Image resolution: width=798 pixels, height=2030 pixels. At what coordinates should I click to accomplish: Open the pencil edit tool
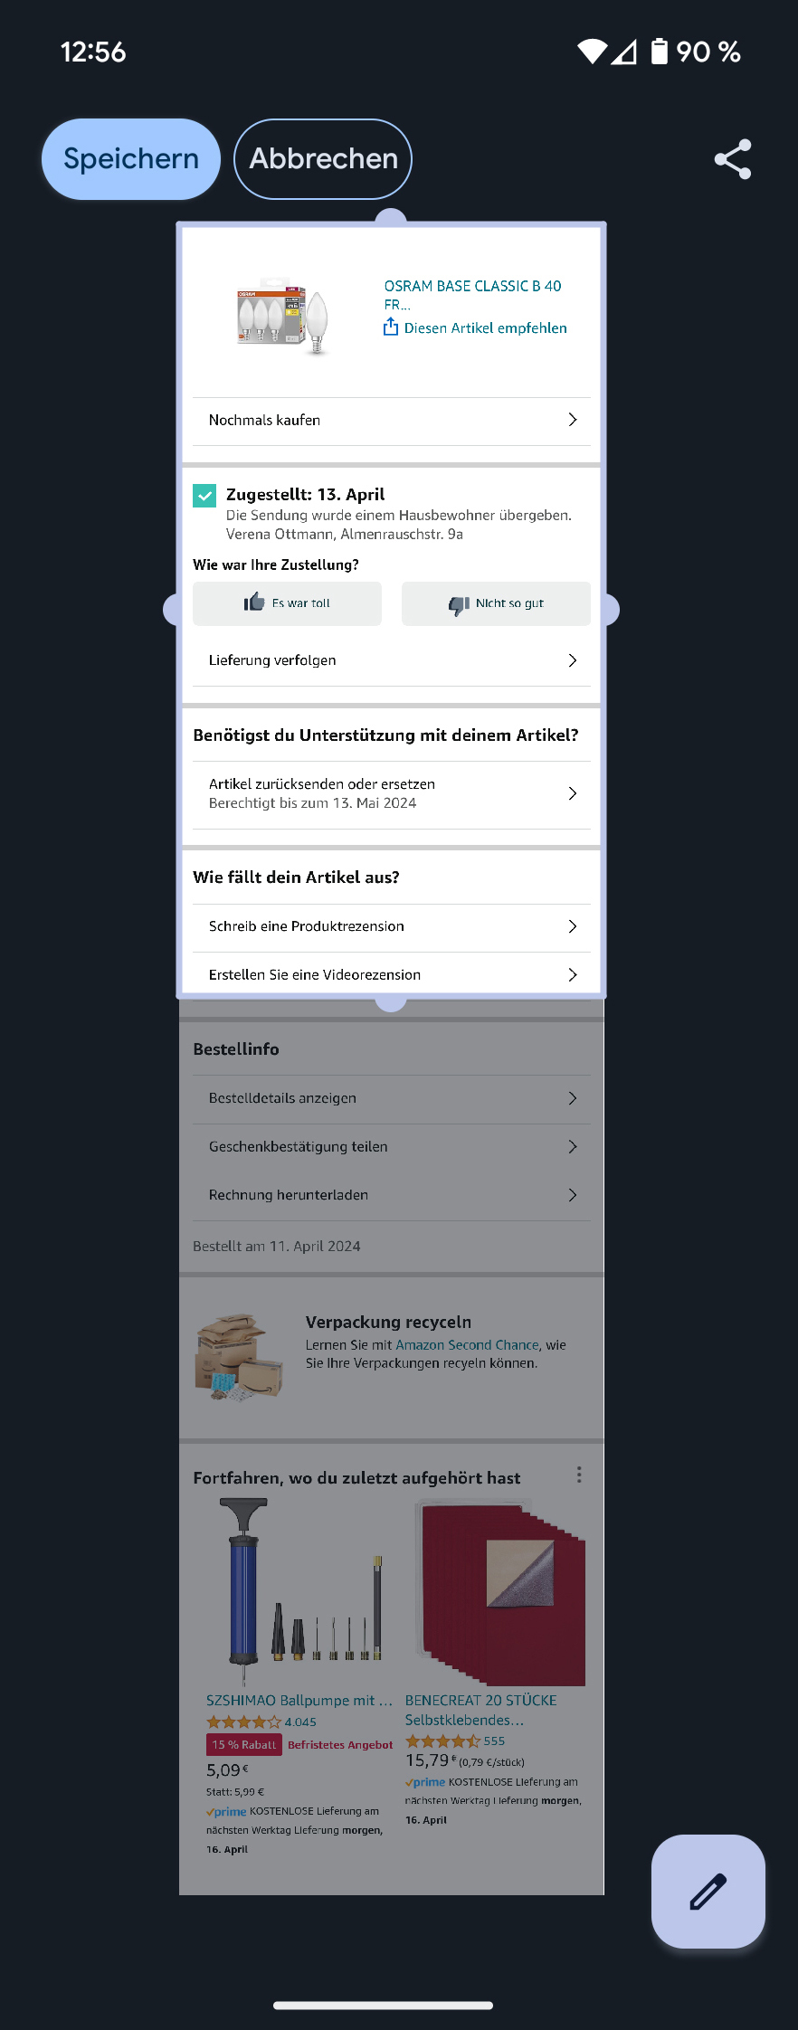pos(708,1891)
